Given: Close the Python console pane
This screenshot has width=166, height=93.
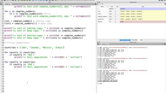Looking at the screenshot, I should (x=98, y=42).
